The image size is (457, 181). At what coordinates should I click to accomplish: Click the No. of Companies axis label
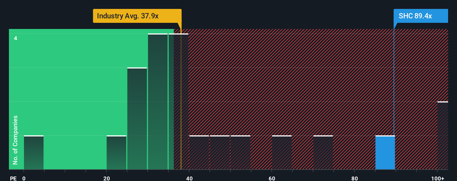tap(15, 140)
